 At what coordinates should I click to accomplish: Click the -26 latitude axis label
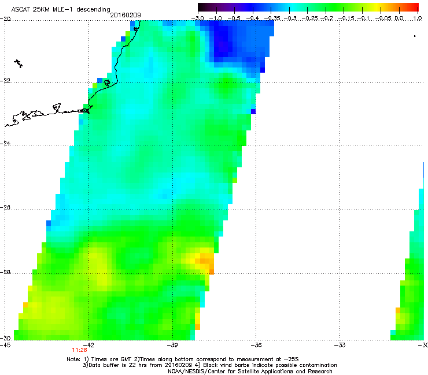[5, 207]
